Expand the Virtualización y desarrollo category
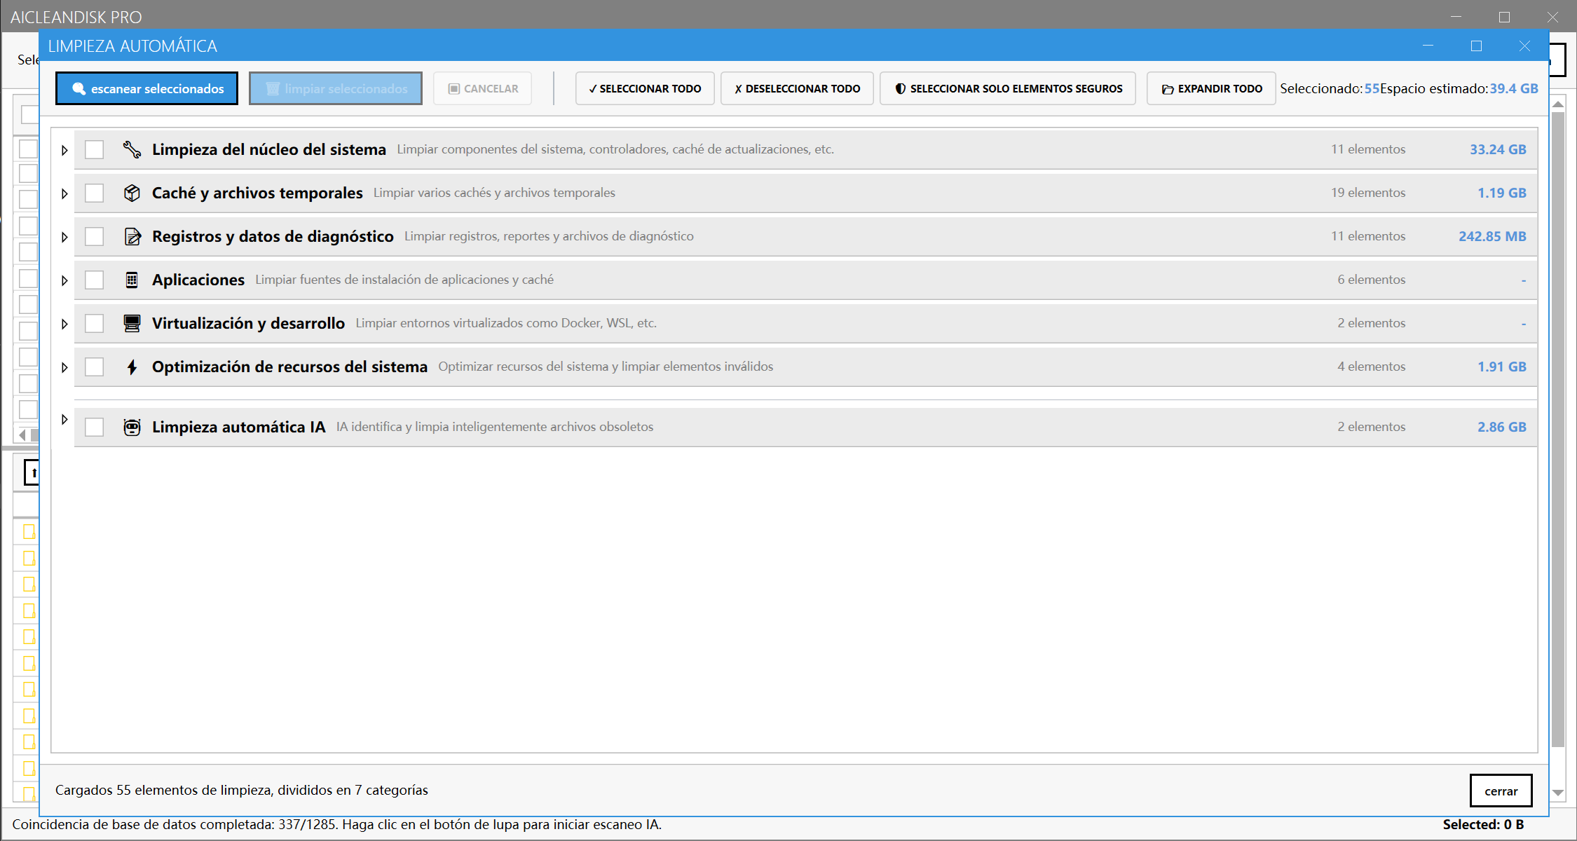This screenshot has width=1577, height=841. [64, 323]
